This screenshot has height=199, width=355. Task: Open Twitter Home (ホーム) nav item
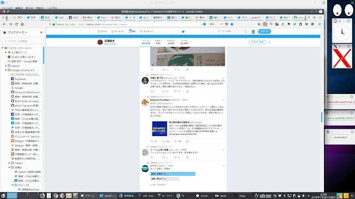point(102,32)
